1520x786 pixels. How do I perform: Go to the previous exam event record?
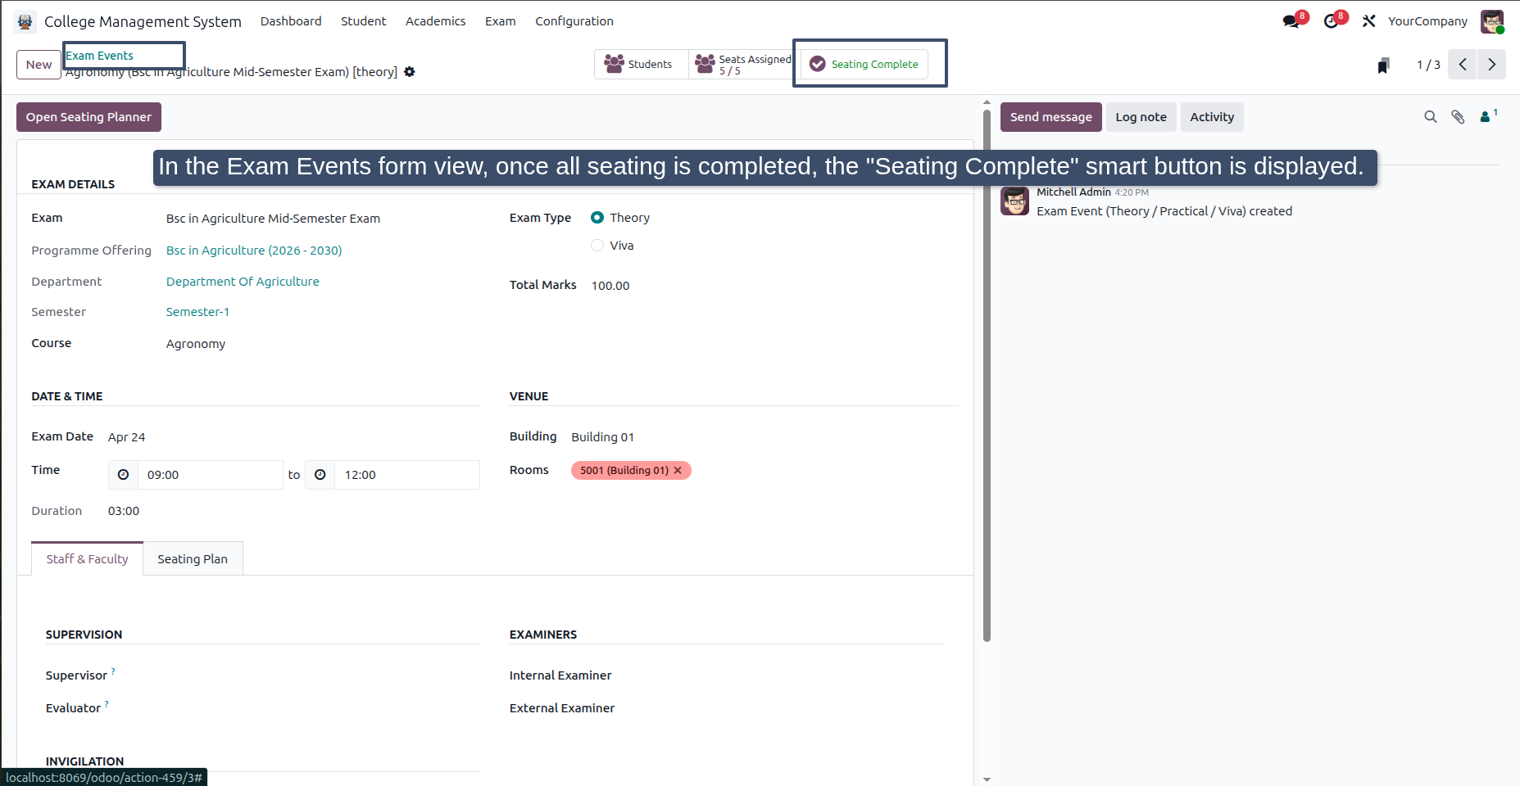[x=1463, y=65]
